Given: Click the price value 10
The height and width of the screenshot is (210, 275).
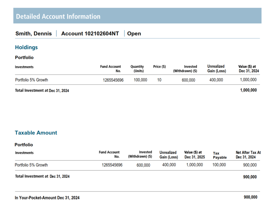Looking at the screenshot, I should tap(159, 80).
